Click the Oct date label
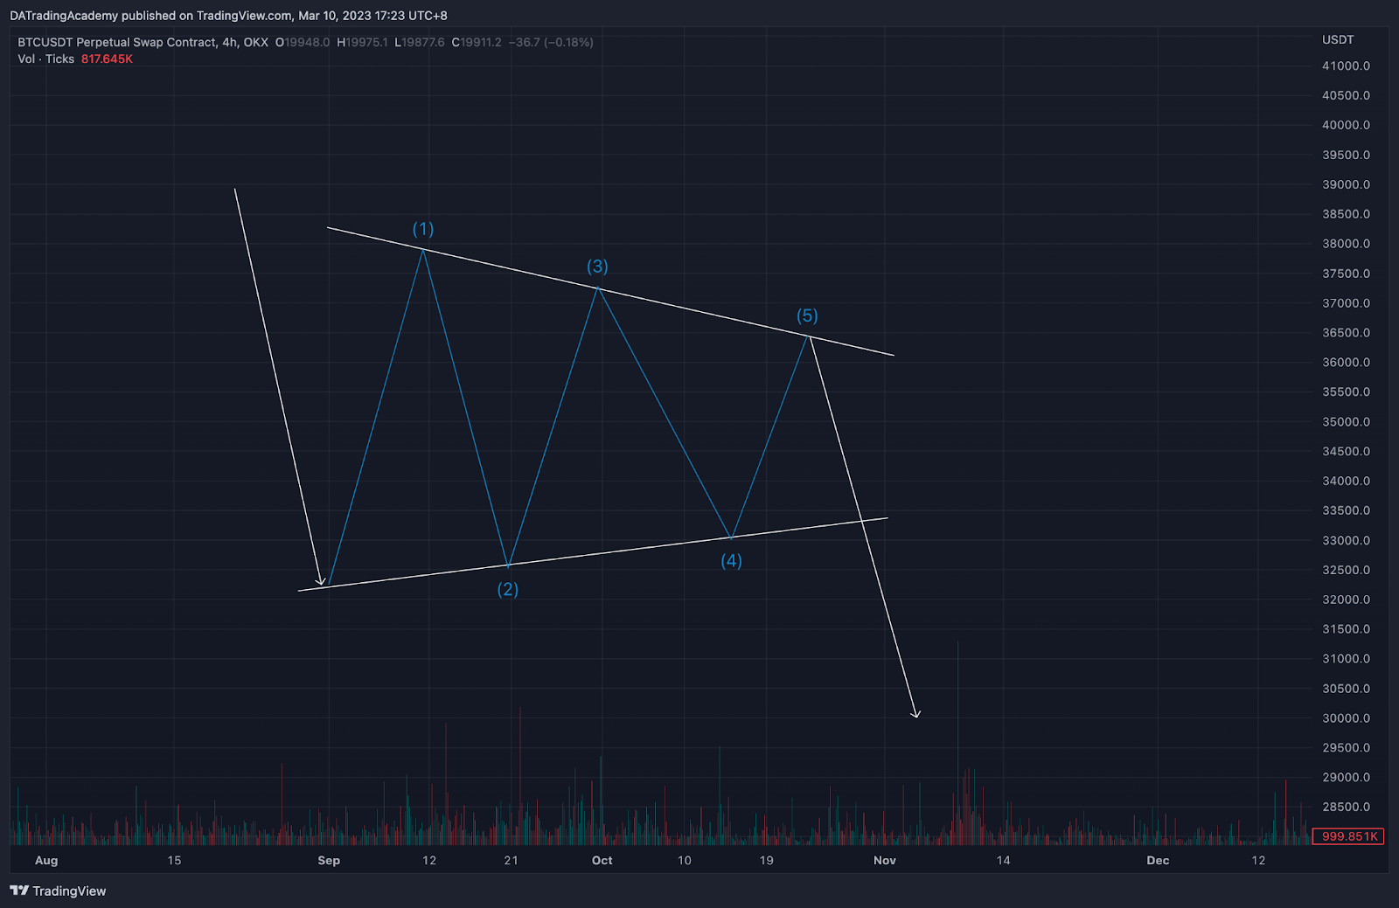 [x=602, y=861]
